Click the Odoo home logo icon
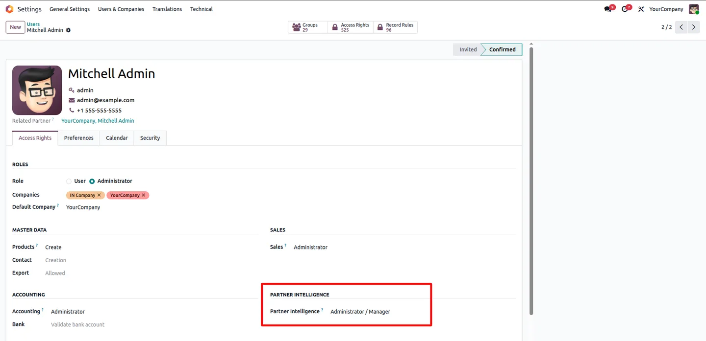Screen dimensions: 706x341 (x=9, y=9)
